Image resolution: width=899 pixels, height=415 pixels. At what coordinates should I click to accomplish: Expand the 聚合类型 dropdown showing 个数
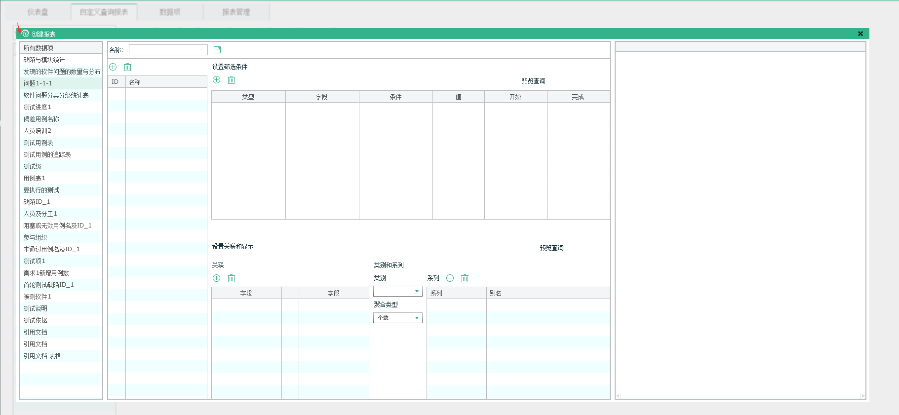pos(417,318)
